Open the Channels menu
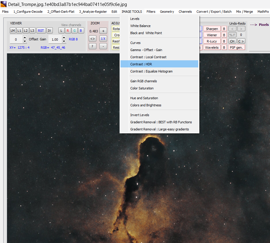270x243 pixels. tap(185, 12)
